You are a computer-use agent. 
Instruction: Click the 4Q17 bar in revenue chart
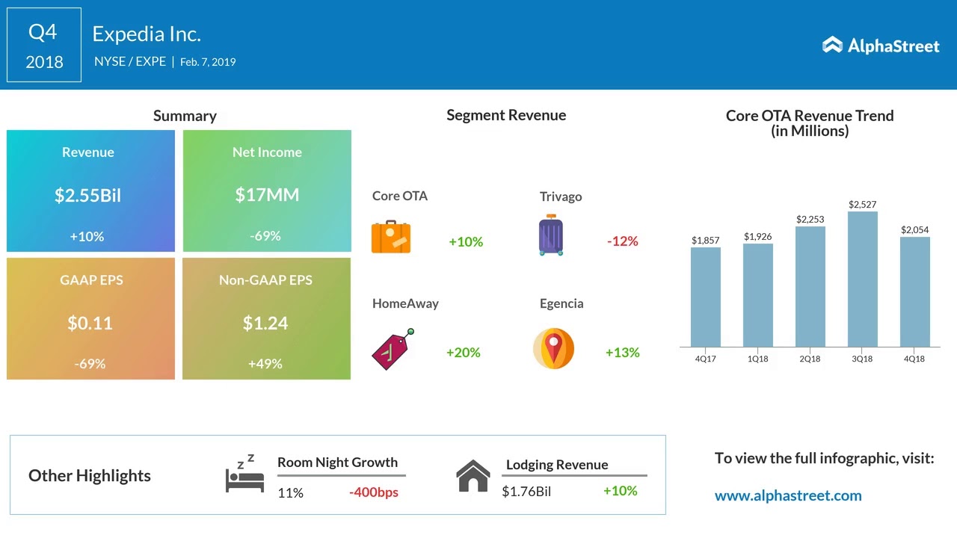click(x=706, y=297)
